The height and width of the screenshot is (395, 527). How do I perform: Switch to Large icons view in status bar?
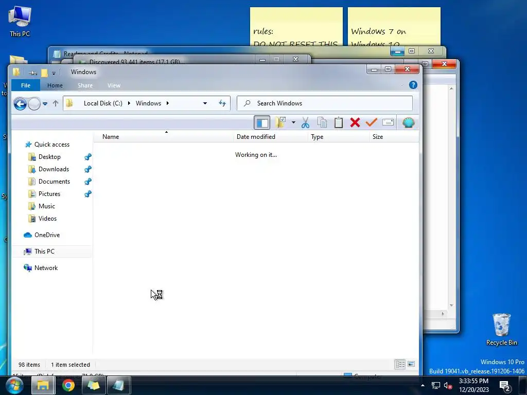(x=411, y=364)
